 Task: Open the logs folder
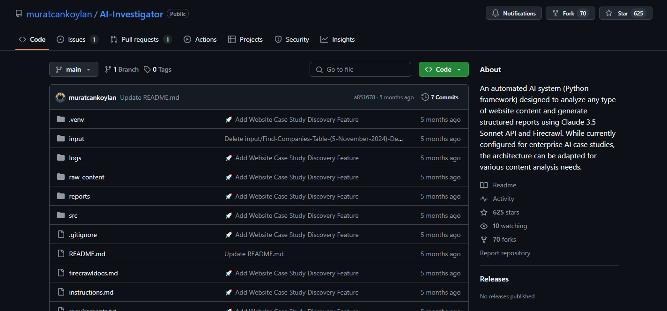coord(75,158)
